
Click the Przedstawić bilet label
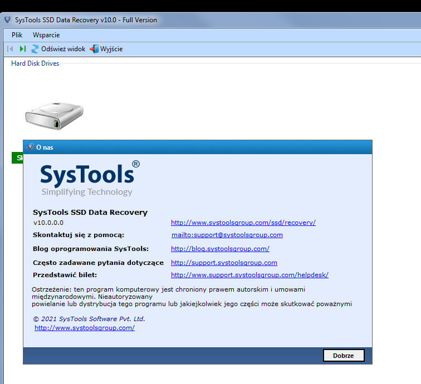pos(65,275)
